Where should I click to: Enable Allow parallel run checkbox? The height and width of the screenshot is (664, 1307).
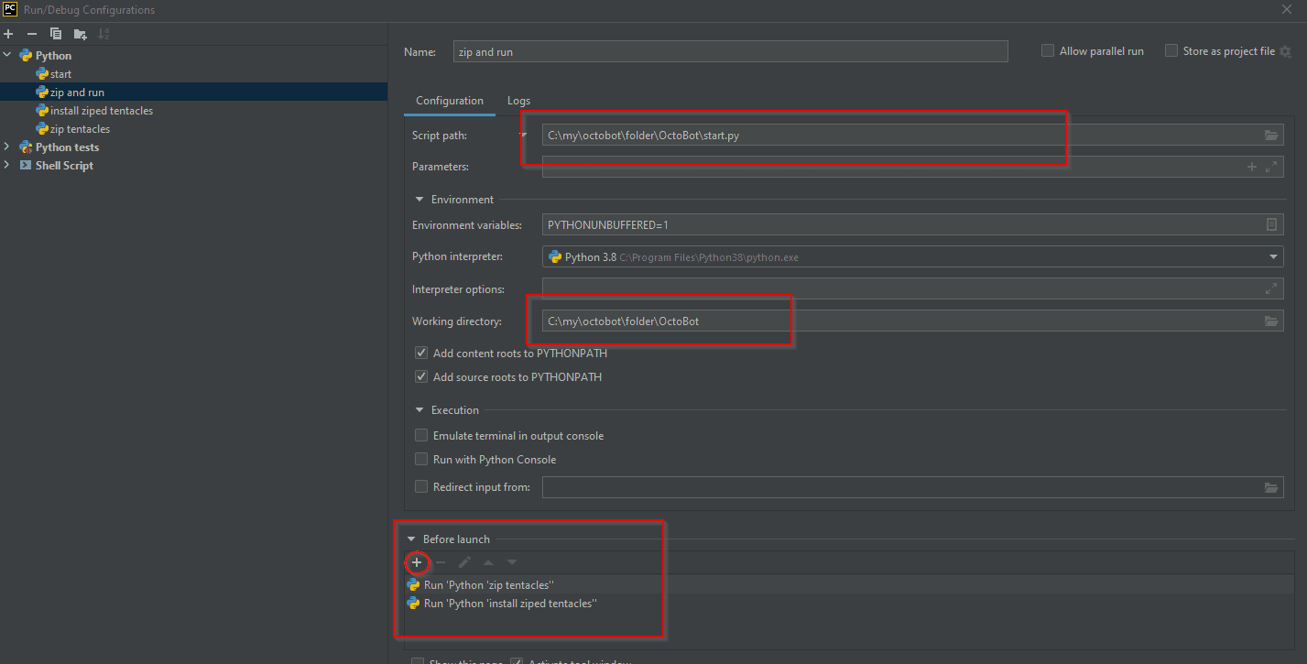pos(1048,51)
